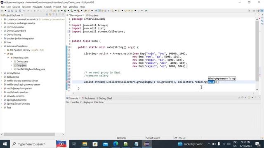Maximize the Console view
264x148 pixels.
click(259, 97)
